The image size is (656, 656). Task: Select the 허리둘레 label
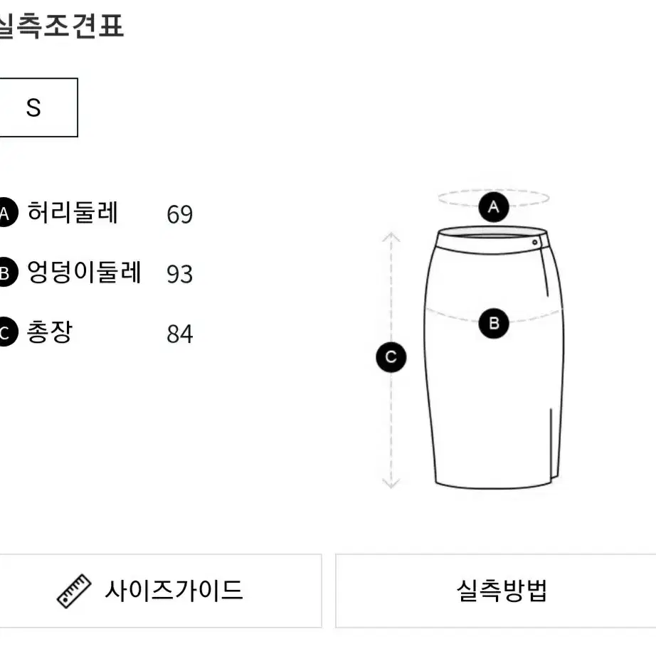pyautogui.click(x=73, y=212)
